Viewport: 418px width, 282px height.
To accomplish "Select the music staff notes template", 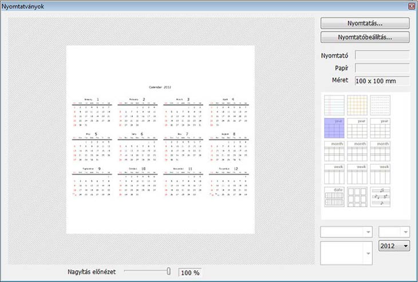I will click(x=380, y=197).
